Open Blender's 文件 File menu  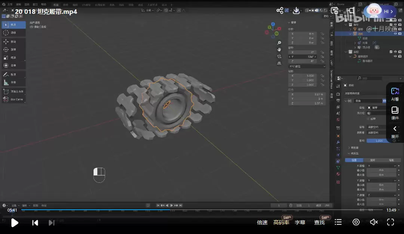pyautogui.click(x=10, y=4)
